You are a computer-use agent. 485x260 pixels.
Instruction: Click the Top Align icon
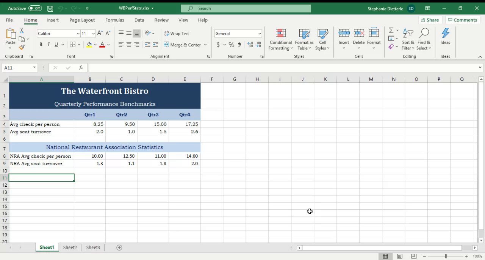coord(121,33)
